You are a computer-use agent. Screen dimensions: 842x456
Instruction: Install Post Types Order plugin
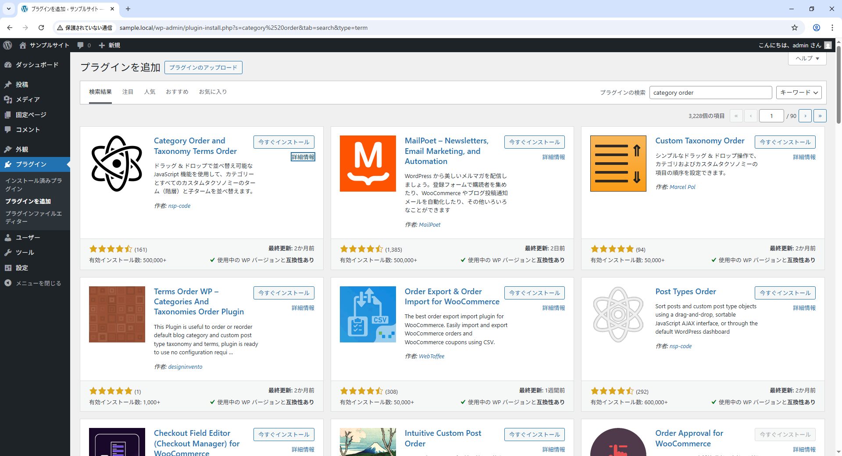[x=785, y=293]
